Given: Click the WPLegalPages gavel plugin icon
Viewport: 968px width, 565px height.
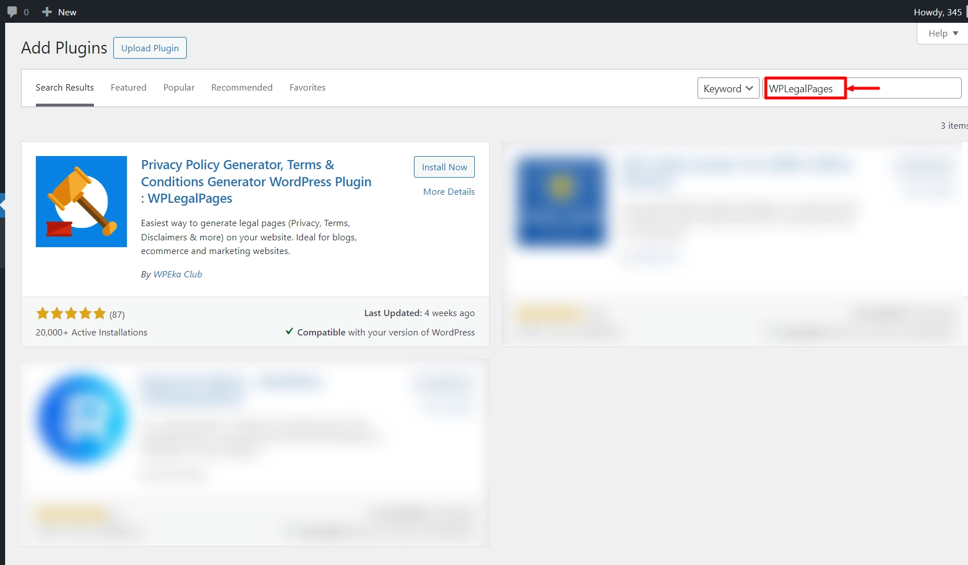Looking at the screenshot, I should (x=81, y=201).
